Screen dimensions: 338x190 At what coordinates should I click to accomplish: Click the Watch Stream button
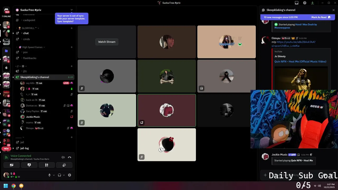tap(107, 42)
